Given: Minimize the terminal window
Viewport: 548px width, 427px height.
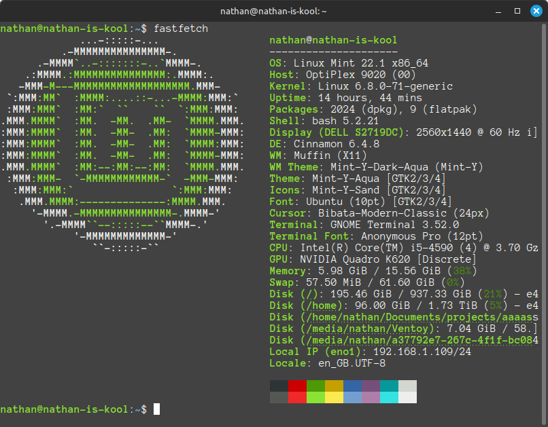Looking at the screenshot, I should click(x=498, y=11).
